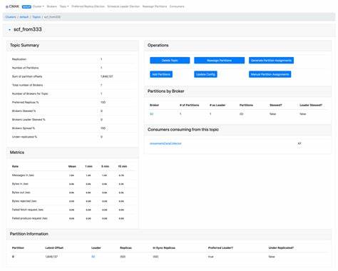Click the Clusters breadcrumb link
338x271 pixels.
tap(11, 17)
